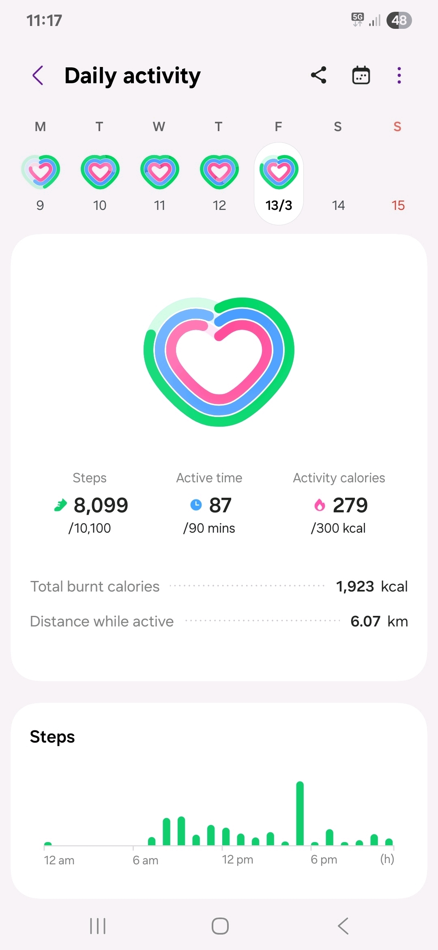Tap the tallest bar in Steps chart
The width and height of the screenshot is (438, 950).
(300, 814)
